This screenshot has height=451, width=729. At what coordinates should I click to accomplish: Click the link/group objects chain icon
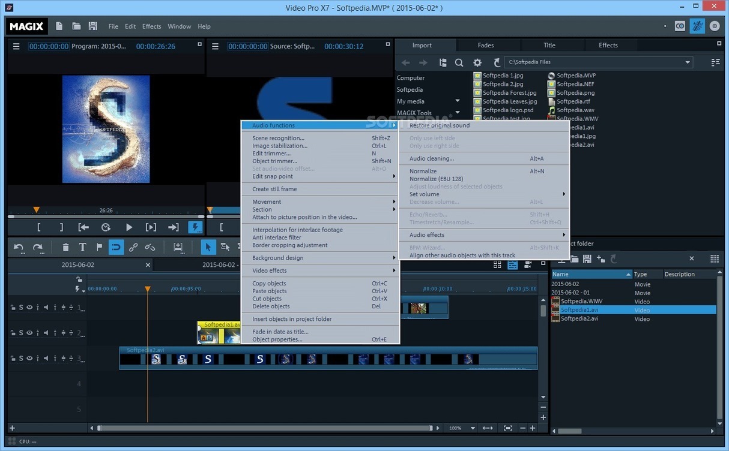click(x=133, y=247)
